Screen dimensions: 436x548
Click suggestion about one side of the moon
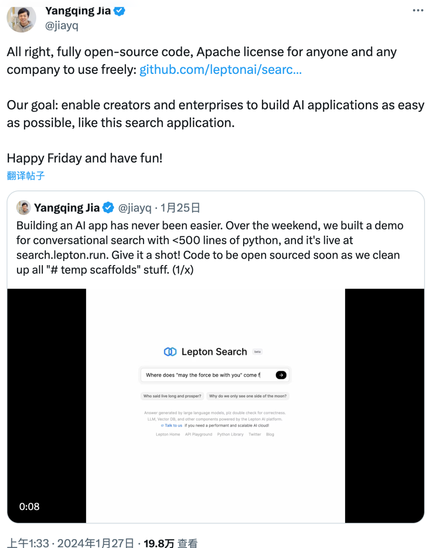(x=248, y=396)
